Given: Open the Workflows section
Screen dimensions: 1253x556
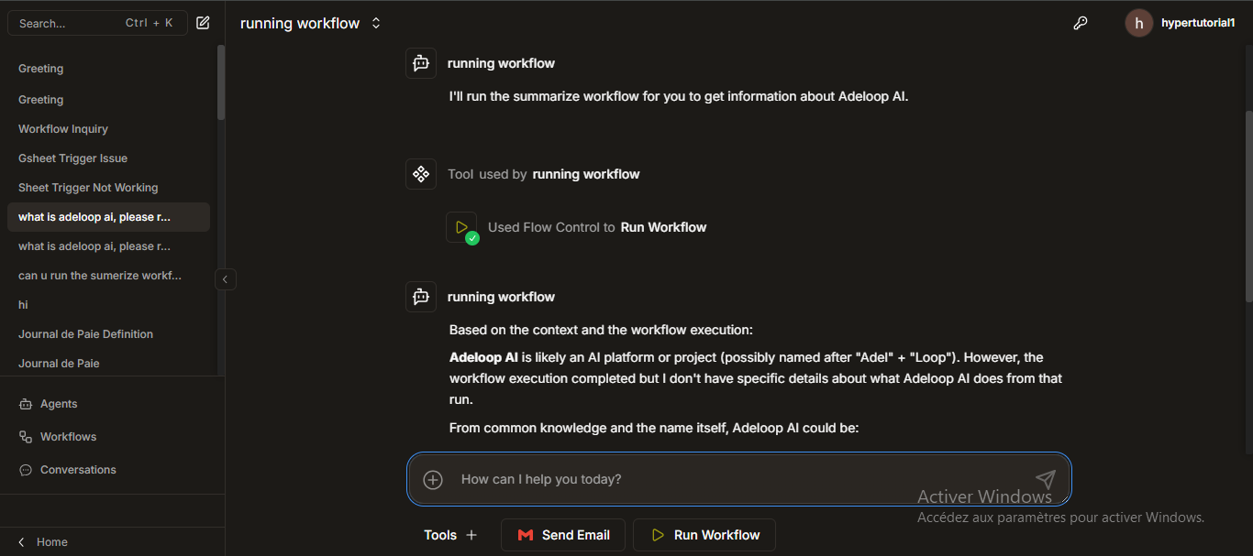Looking at the screenshot, I should [x=68, y=437].
